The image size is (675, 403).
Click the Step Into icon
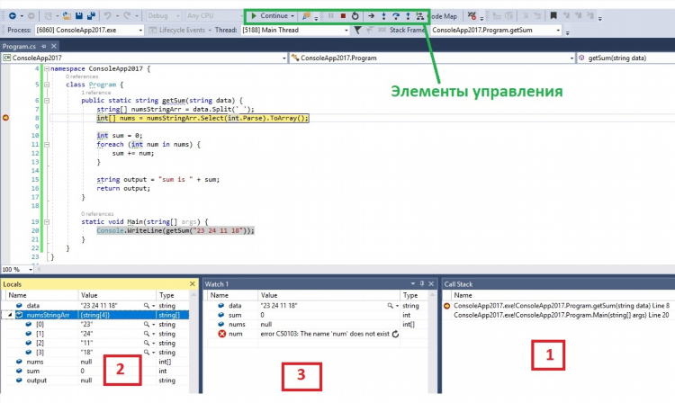(383, 16)
